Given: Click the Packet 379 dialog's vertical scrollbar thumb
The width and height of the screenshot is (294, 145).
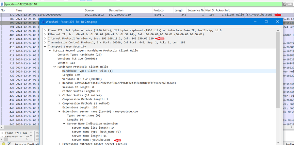Looking at the screenshot, I should tap(278, 70).
